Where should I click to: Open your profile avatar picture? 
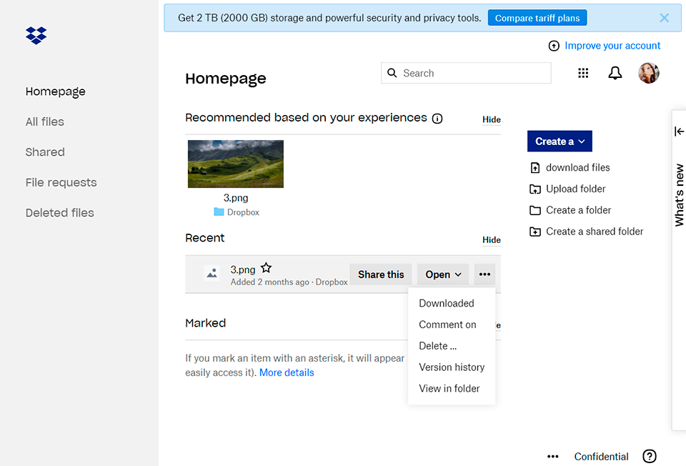point(648,73)
